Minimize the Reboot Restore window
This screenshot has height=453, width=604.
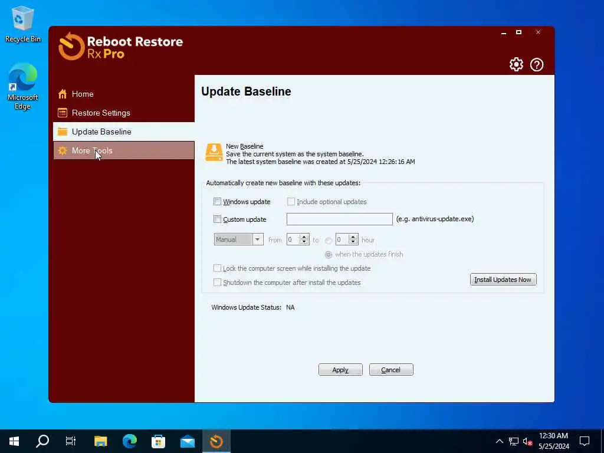[x=504, y=32]
